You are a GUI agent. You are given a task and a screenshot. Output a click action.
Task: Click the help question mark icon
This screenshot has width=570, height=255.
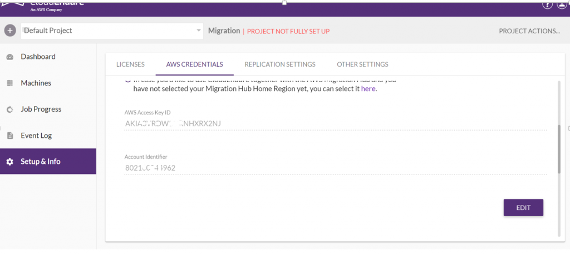[548, 4]
